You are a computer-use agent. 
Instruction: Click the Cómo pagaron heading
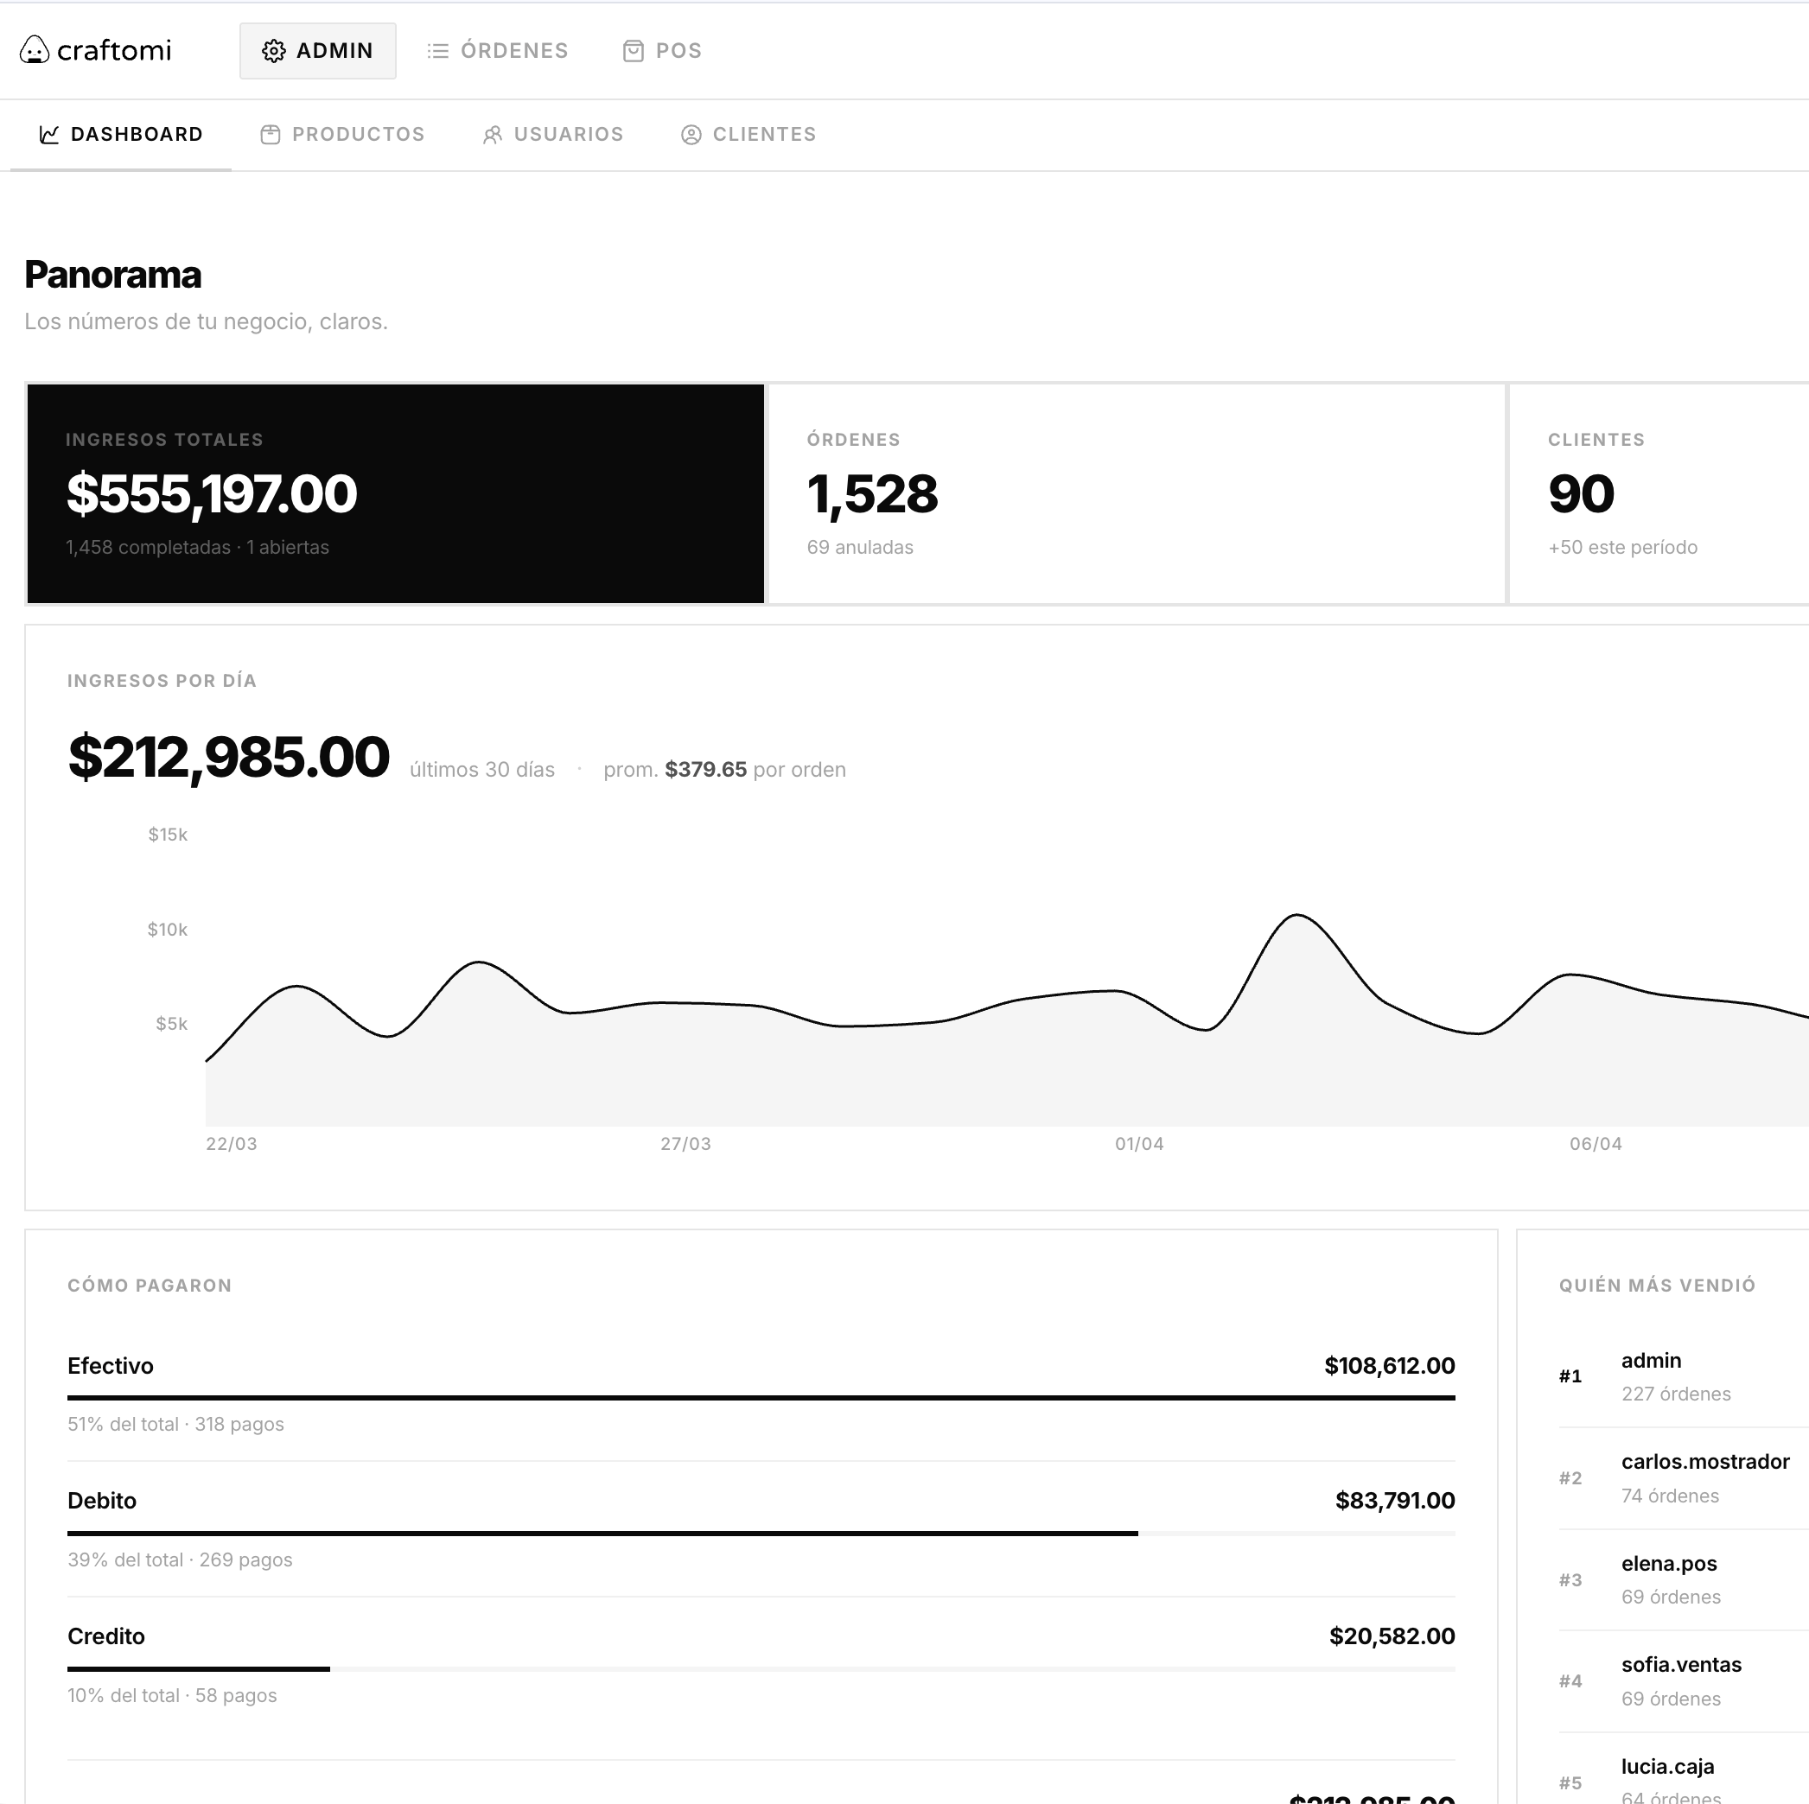150,1286
